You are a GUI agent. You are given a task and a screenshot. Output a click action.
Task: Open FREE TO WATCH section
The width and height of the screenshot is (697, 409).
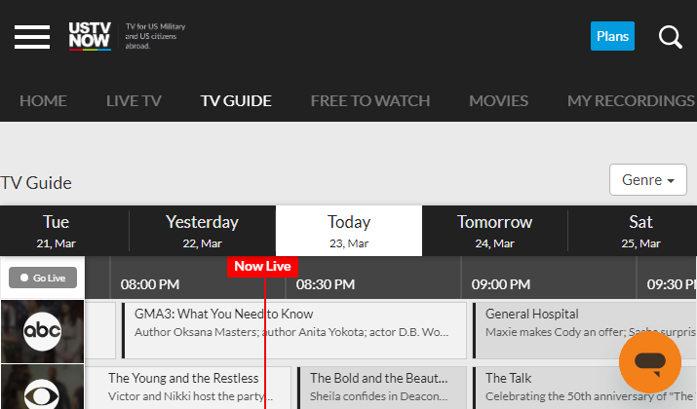(x=370, y=101)
